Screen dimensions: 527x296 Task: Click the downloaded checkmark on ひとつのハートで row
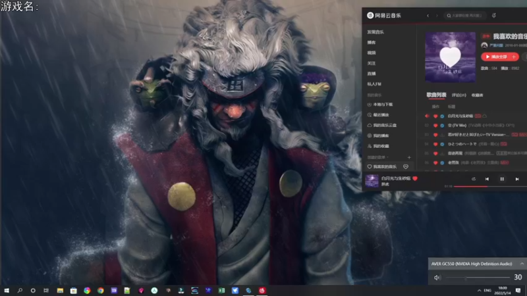click(442, 144)
